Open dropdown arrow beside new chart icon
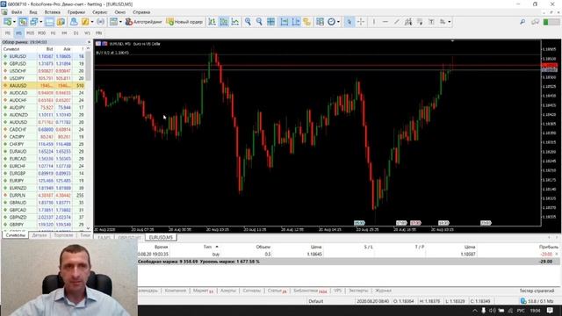The width and height of the screenshot is (562, 316). click(14, 22)
